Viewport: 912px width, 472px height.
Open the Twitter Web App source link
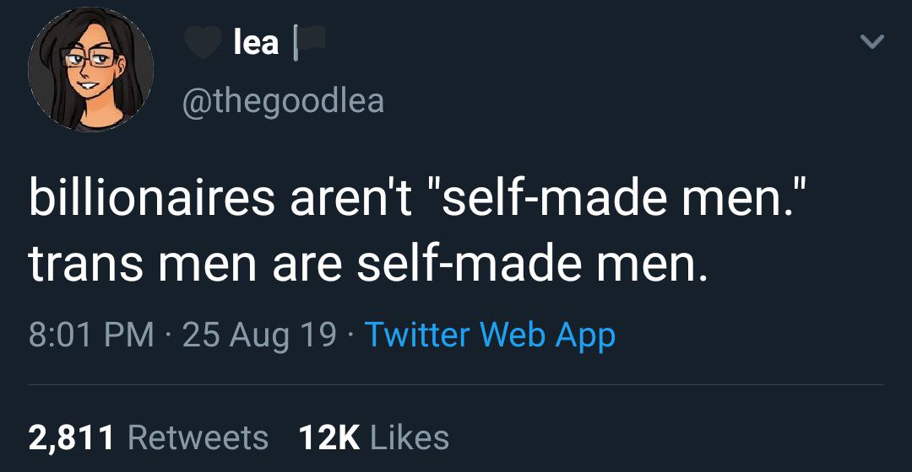pos(489,335)
